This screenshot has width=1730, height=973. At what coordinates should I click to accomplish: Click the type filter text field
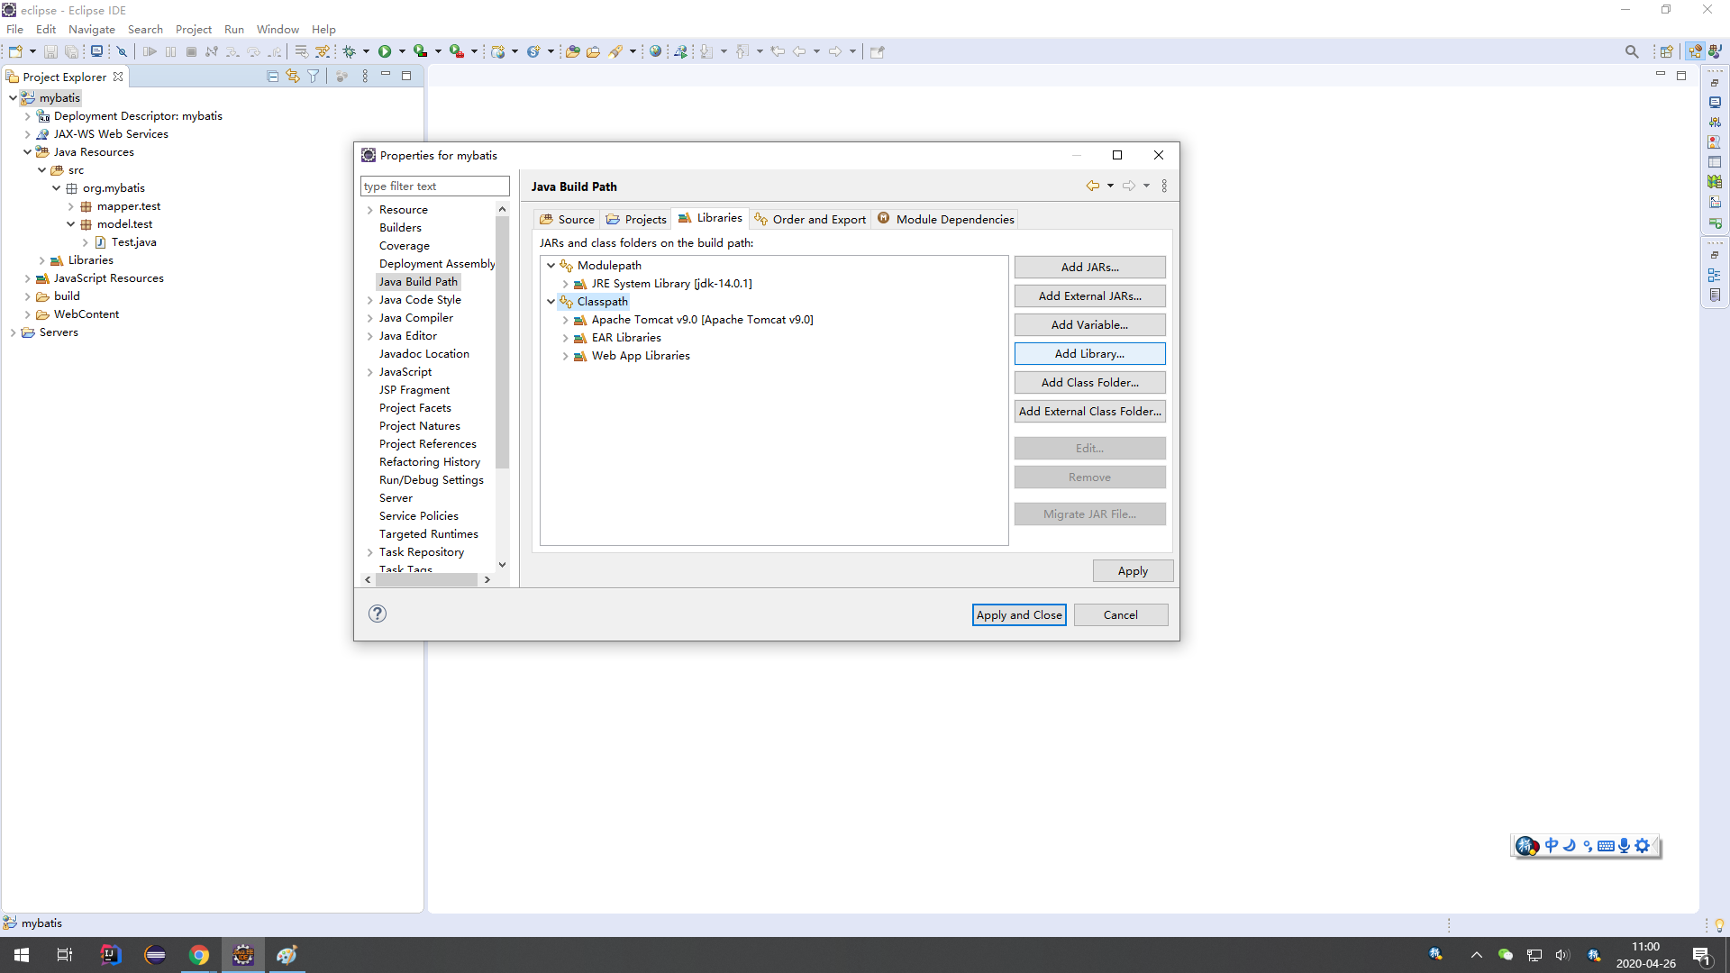coord(434,186)
